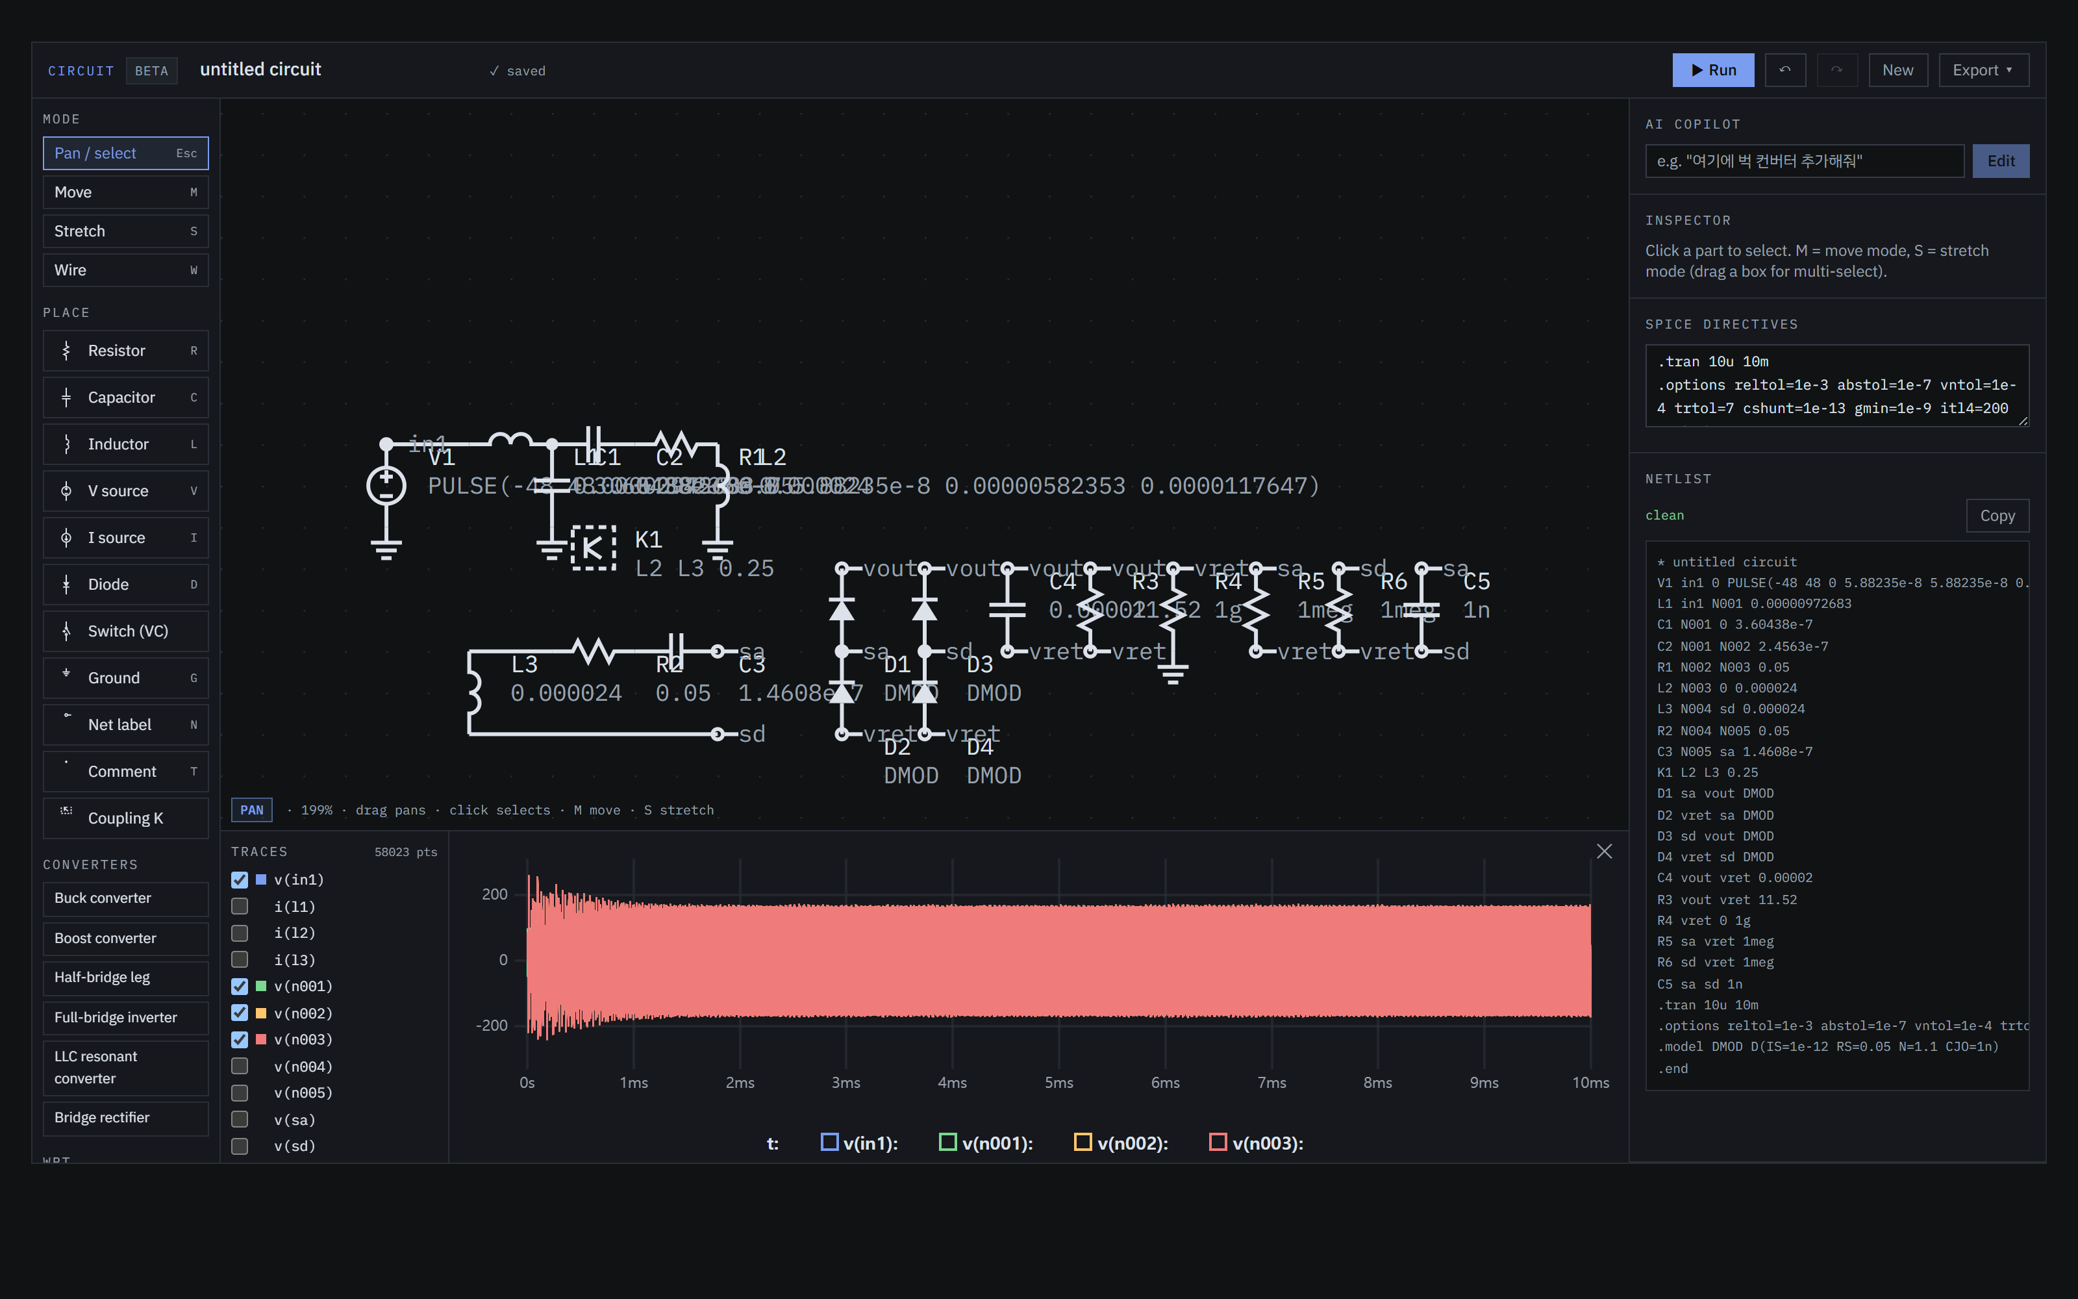
Task: Click the Coupling K icon
Action: click(66, 810)
